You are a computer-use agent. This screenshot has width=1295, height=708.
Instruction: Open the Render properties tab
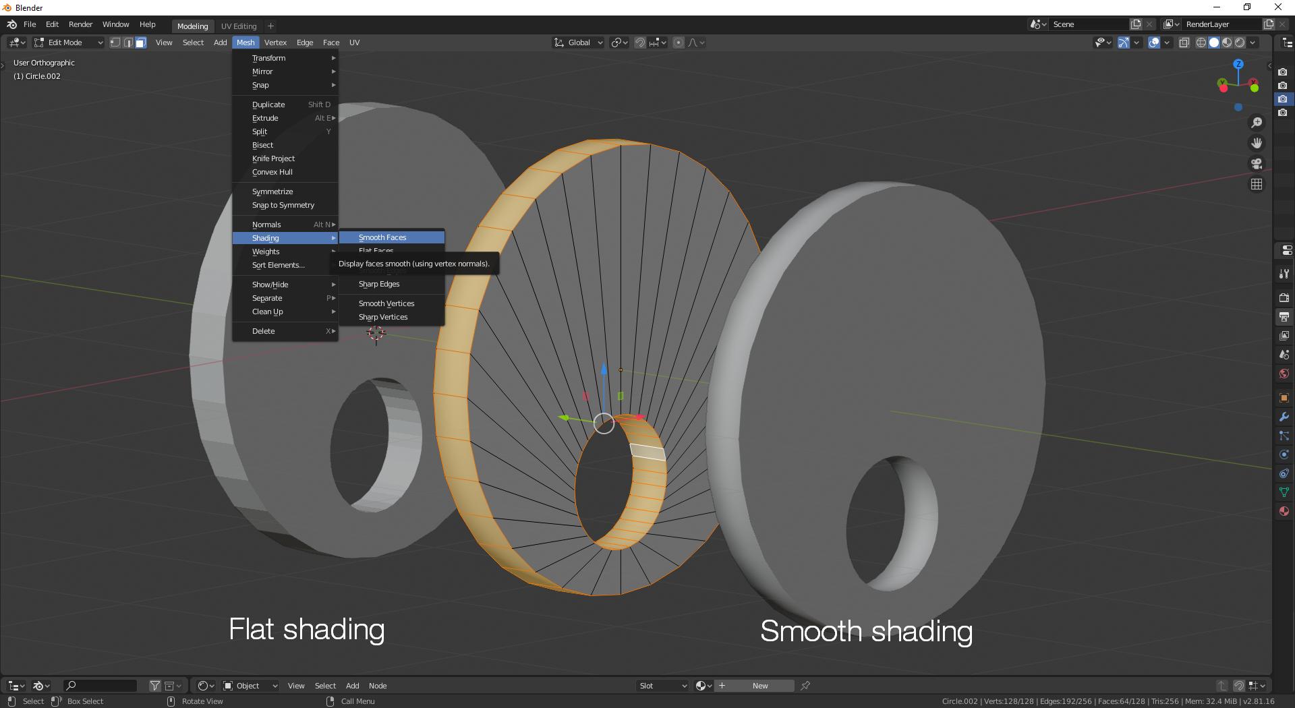pyautogui.click(x=1285, y=297)
